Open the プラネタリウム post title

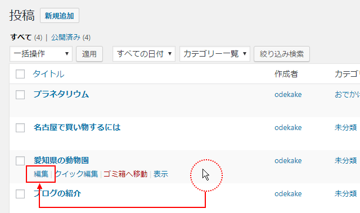point(61,94)
